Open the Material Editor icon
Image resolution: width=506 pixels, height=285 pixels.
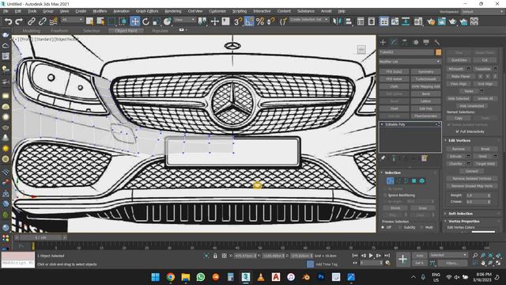pyautogui.click(x=418, y=21)
